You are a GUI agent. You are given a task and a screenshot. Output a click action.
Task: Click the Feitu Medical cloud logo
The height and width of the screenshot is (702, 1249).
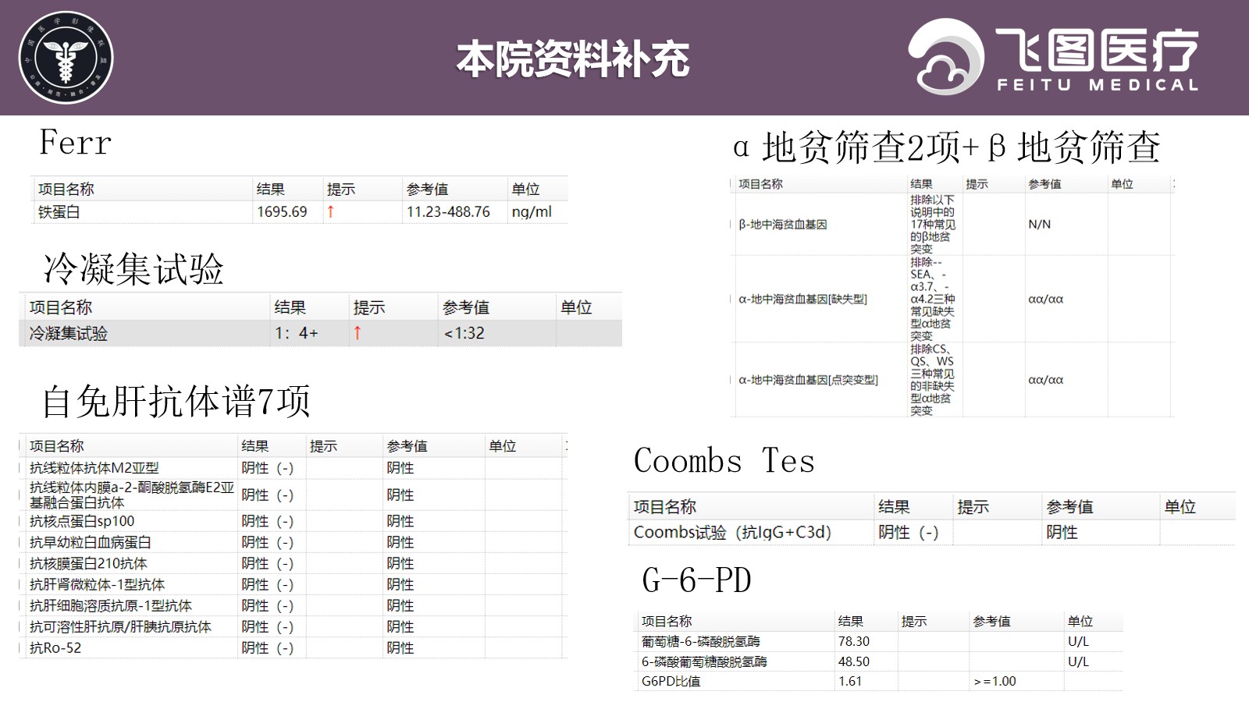coord(945,58)
